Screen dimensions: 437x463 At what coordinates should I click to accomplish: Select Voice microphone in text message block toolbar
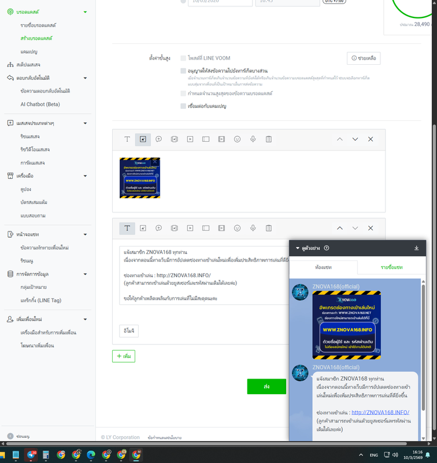tap(253, 228)
